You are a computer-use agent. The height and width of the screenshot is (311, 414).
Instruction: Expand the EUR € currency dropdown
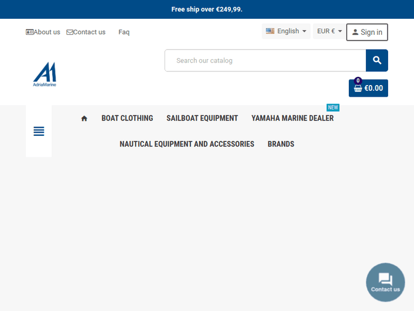tap(330, 31)
